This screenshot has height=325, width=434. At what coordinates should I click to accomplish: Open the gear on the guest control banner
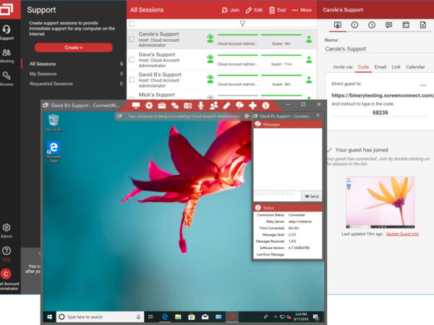[247, 116]
